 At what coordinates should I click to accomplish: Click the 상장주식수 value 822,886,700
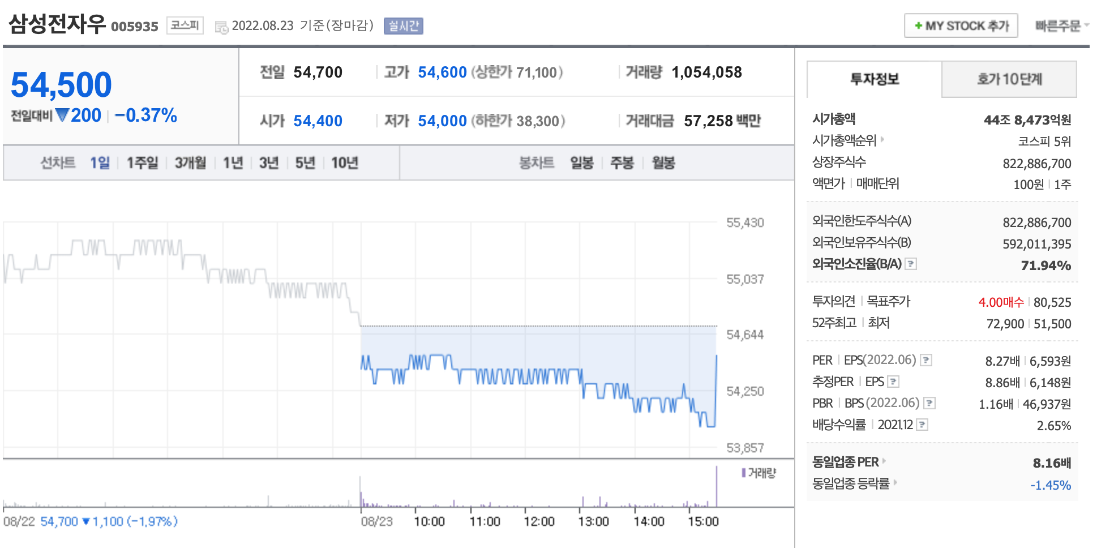click(1037, 164)
